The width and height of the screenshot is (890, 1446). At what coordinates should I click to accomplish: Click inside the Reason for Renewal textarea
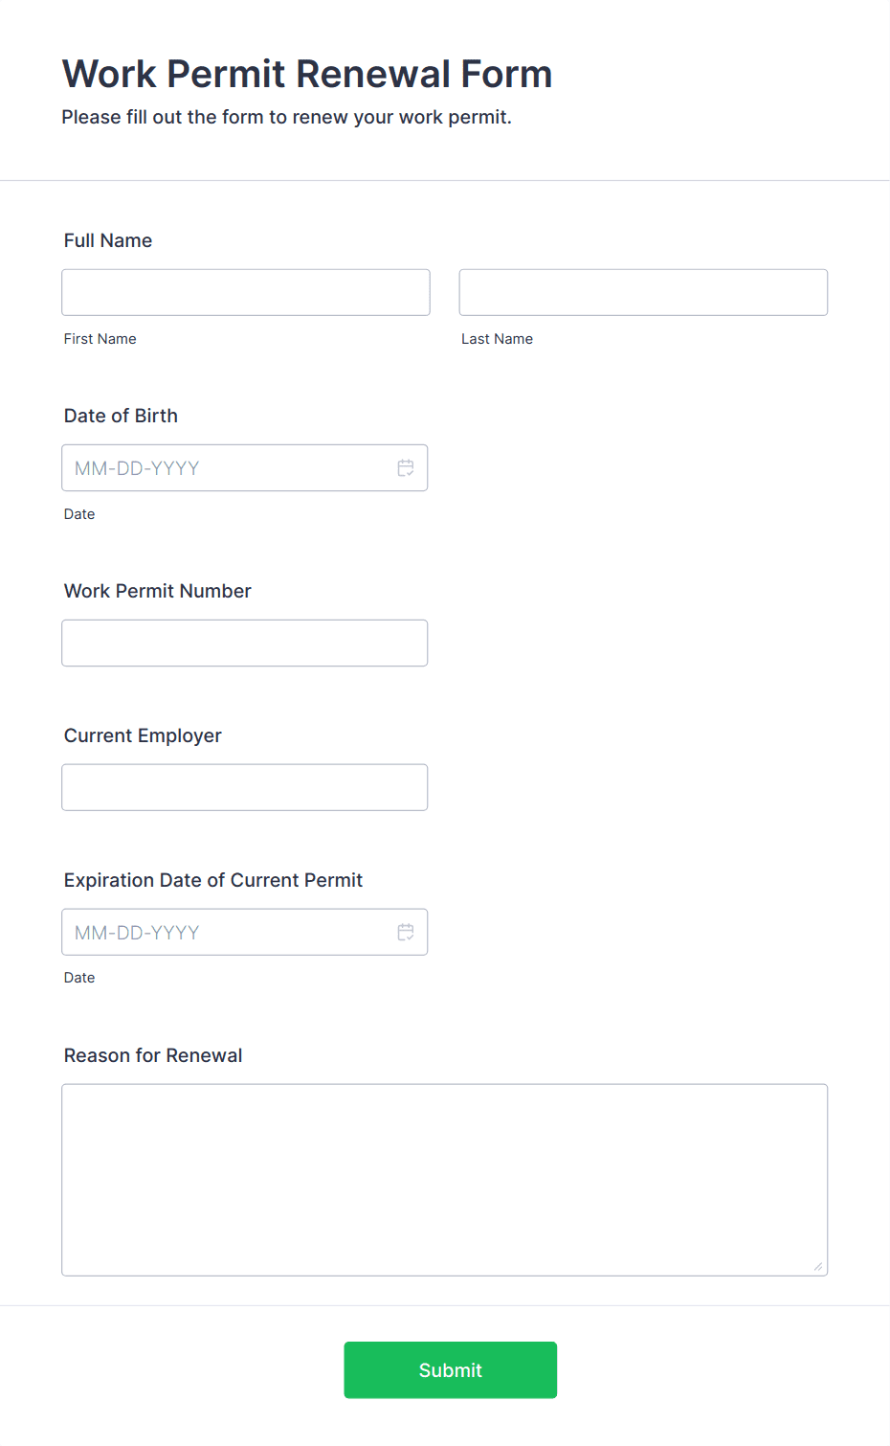tap(445, 1180)
